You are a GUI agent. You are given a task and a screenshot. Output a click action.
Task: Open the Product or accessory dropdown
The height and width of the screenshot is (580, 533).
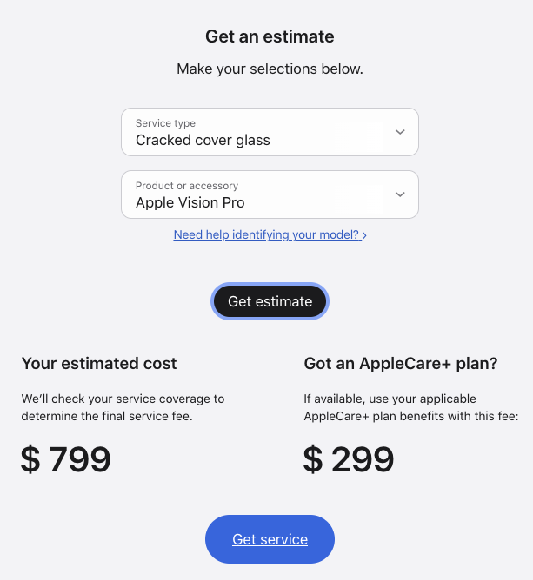[x=270, y=194]
